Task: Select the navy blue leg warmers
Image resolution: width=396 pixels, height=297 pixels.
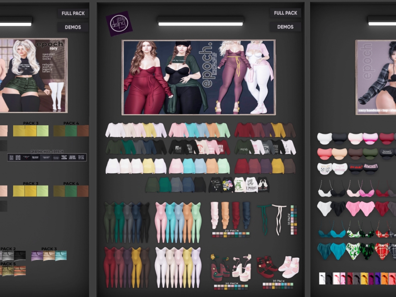Action: tap(246, 215)
